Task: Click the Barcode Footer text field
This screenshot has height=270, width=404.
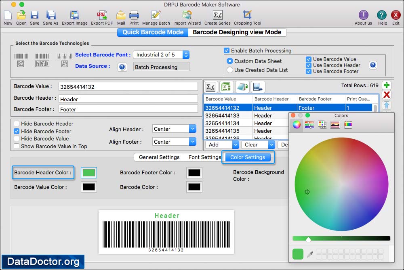Action: pyautogui.click(x=128, y=109)
